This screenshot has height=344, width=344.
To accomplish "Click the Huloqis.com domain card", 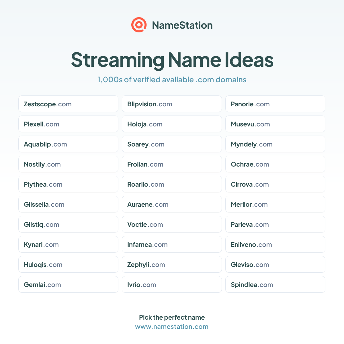I will coord(68,264).
